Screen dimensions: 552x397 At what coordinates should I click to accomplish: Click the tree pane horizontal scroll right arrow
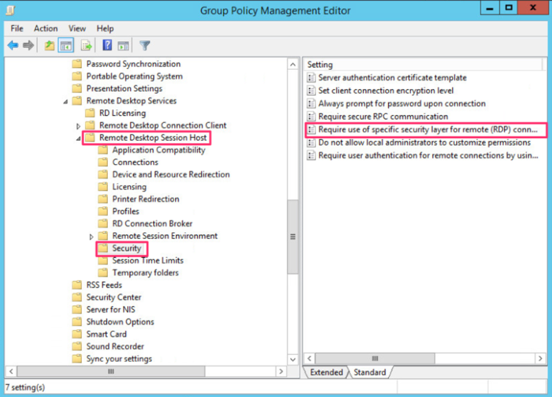pos(281,371)
